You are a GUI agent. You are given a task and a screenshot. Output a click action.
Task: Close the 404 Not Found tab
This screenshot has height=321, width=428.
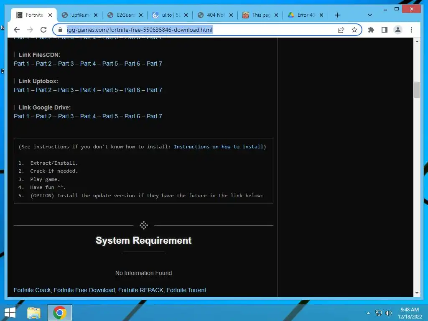pyautogui.click(x=231, y=15)
